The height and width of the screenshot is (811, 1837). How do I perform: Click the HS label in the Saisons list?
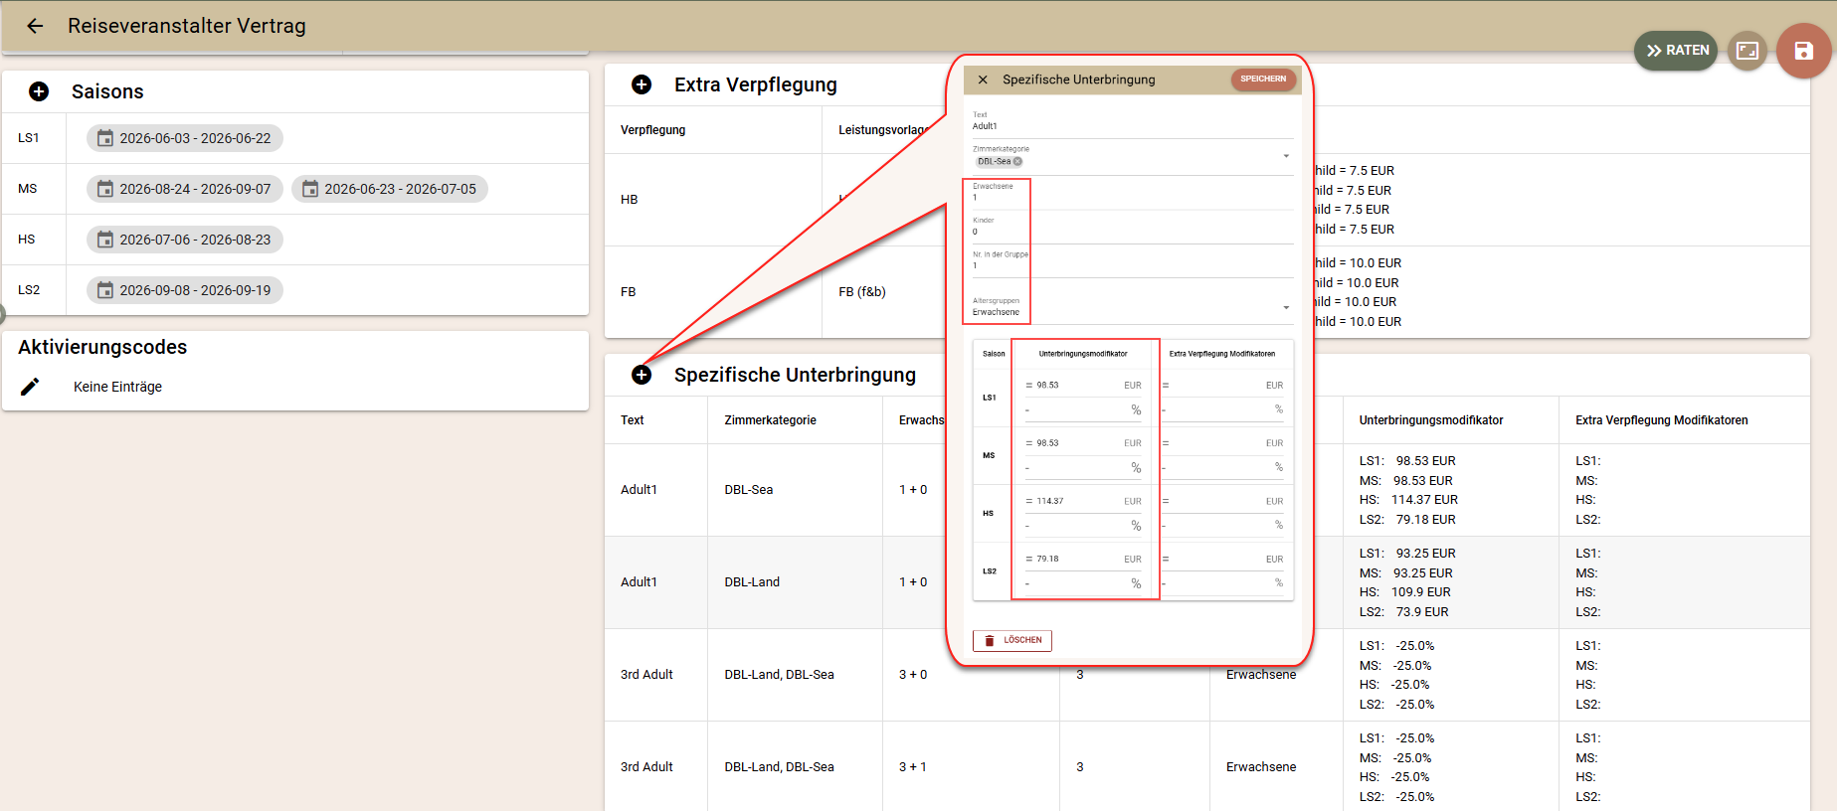(x=27, y=240)
